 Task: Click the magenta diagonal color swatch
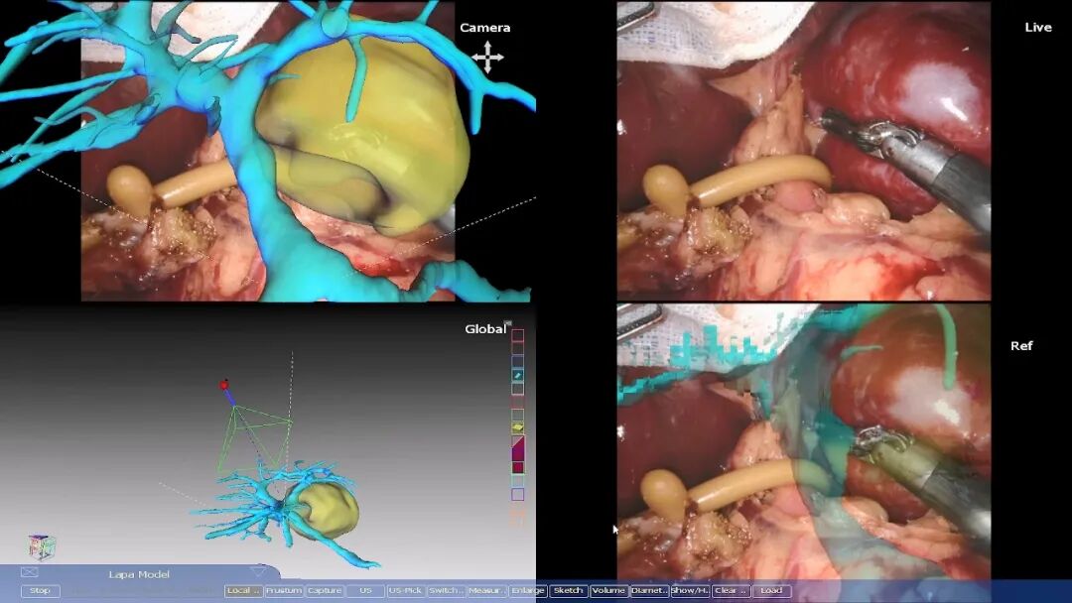517,448
